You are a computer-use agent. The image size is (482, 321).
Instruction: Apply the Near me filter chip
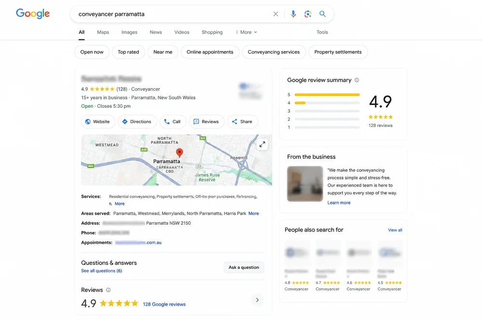[x=163, y=52]
